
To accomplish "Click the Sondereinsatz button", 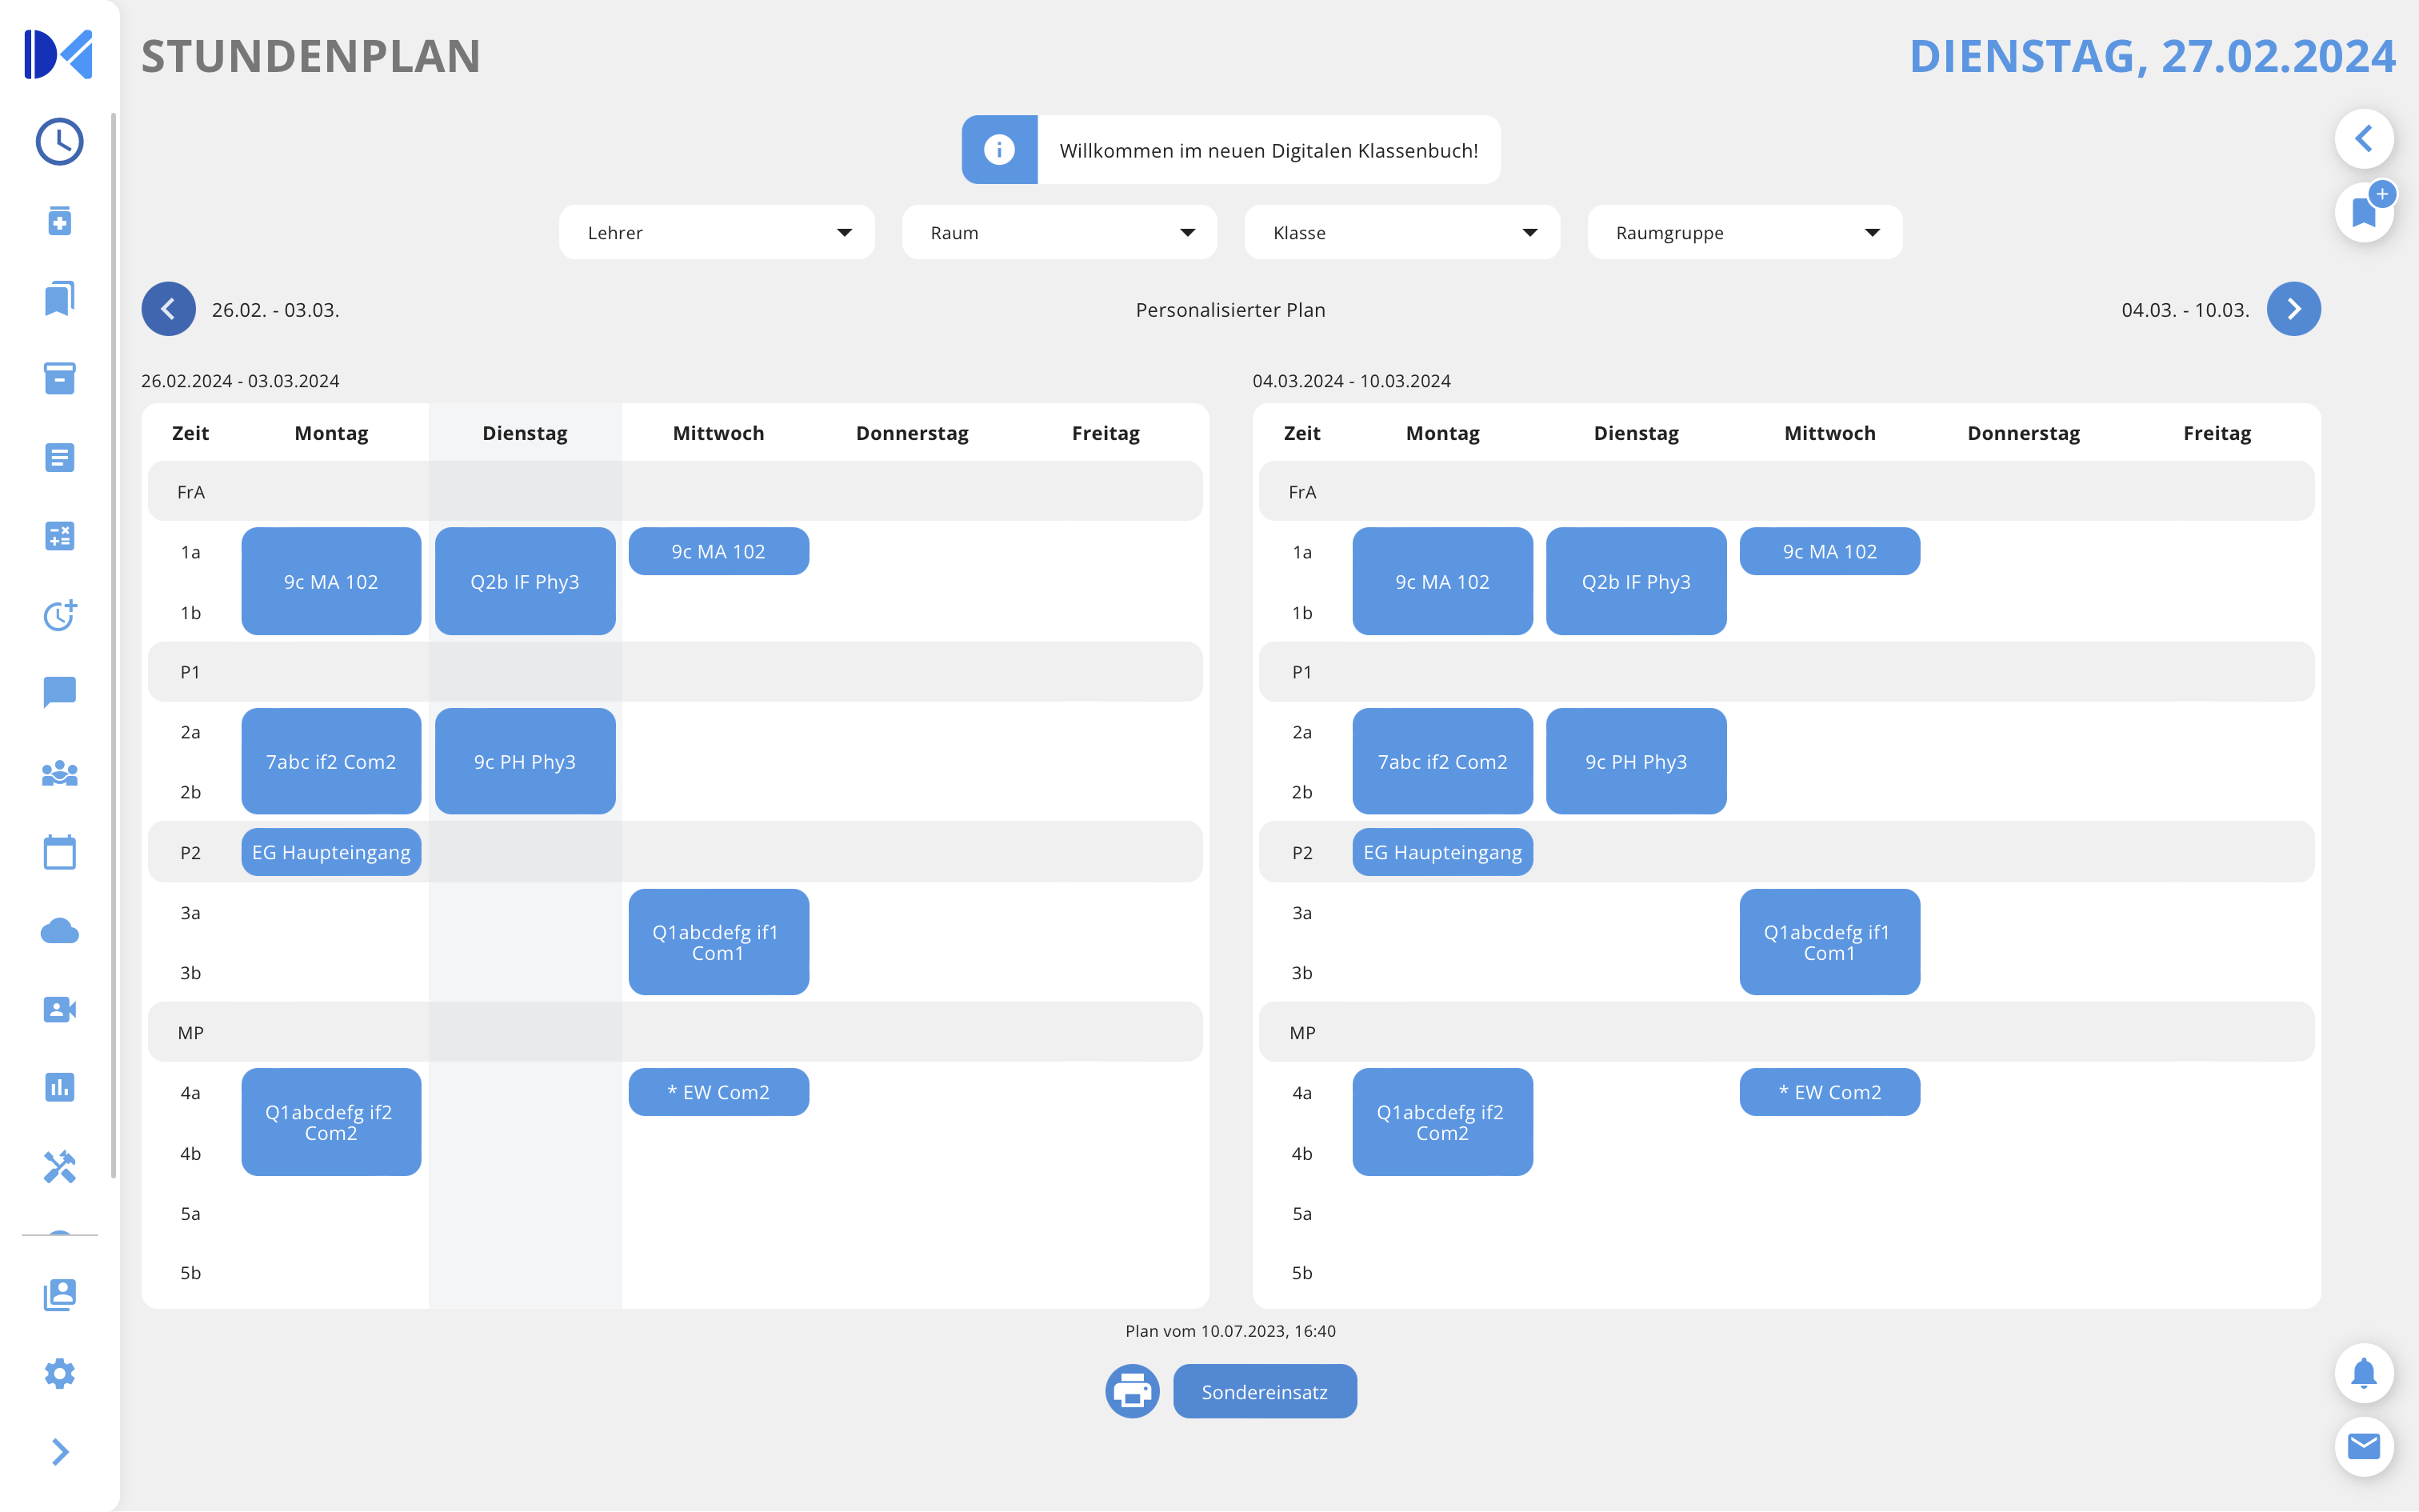I will click(1265, 1392).
